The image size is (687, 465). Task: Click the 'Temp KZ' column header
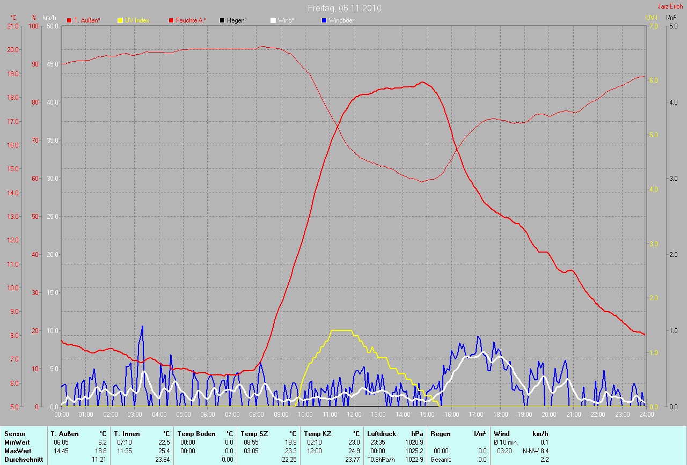[x=317, y=433]
